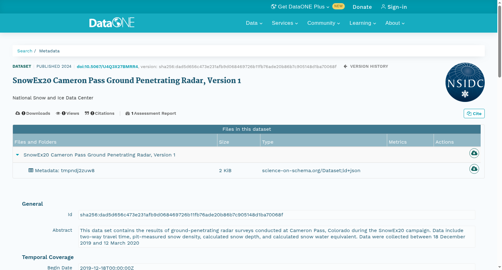
Task: Click the Donate link
Action: pyautogui.click(x=362, y=7)
